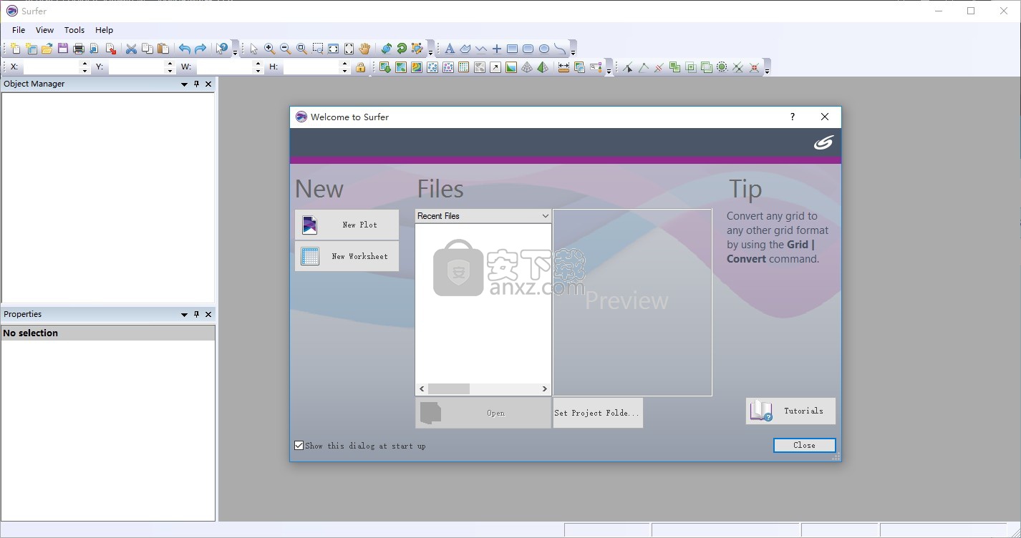This screenshot has width=1021, height=538.
Task: Click the right scroll arrow of Recent Files list
Action: [x=545, y=389]
